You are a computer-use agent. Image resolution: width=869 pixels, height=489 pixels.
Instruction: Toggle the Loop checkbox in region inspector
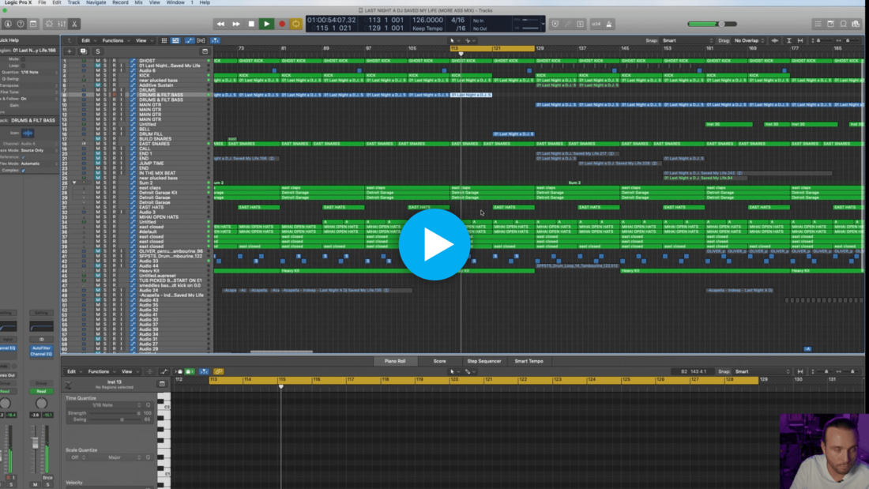(x=23, y=66)
